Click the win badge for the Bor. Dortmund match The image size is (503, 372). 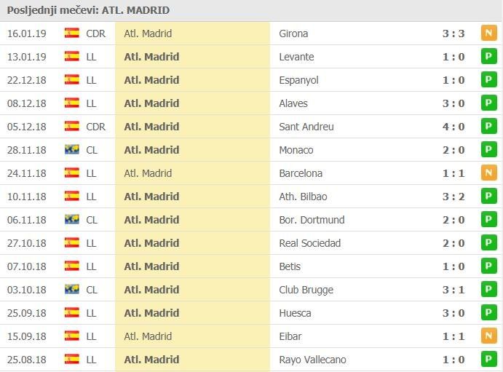tap(488, 220)
